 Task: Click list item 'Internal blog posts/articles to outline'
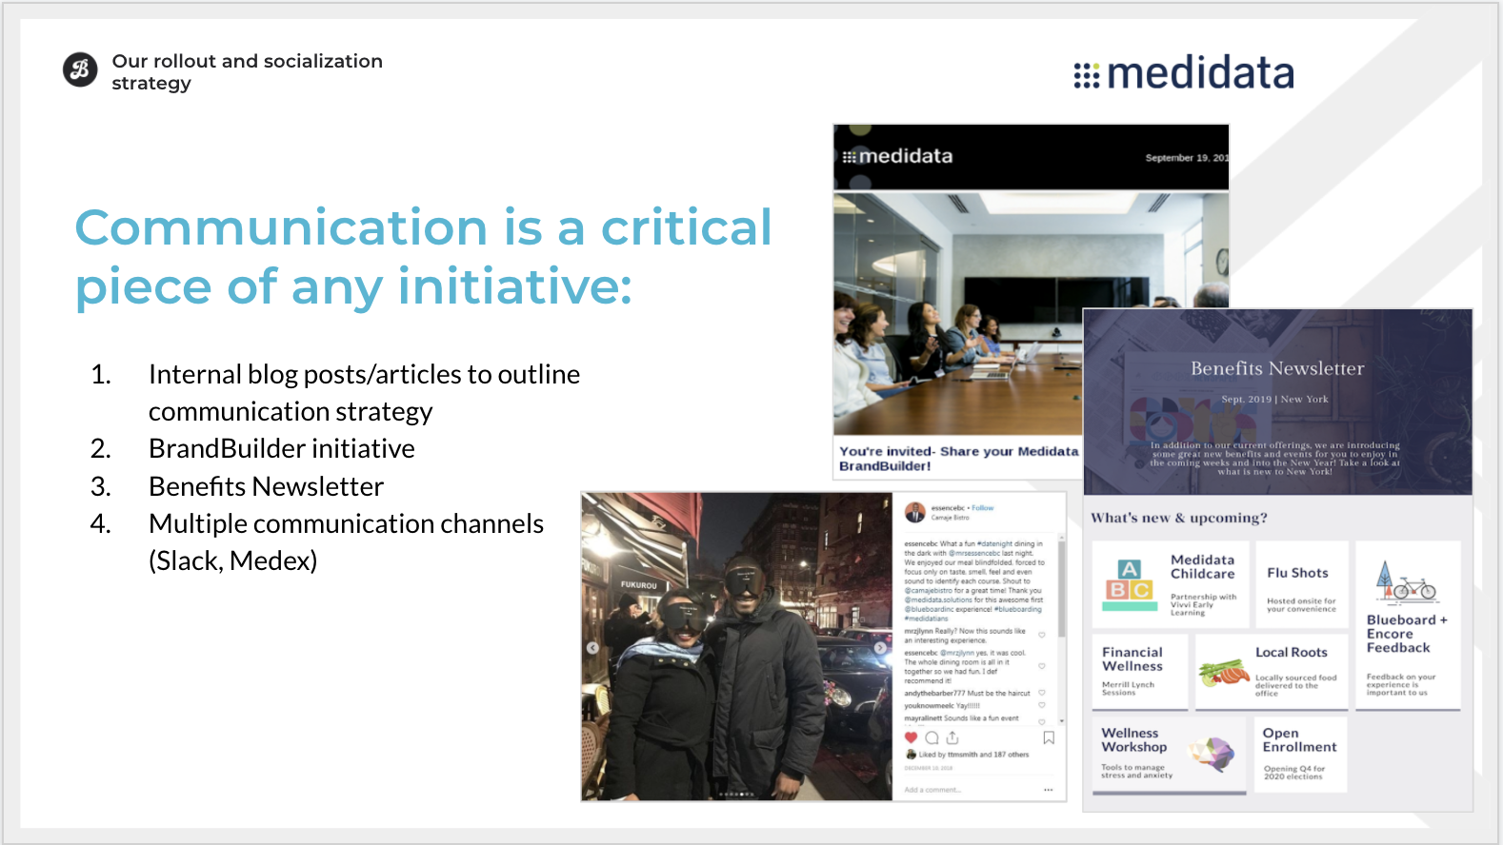point(364,375)
